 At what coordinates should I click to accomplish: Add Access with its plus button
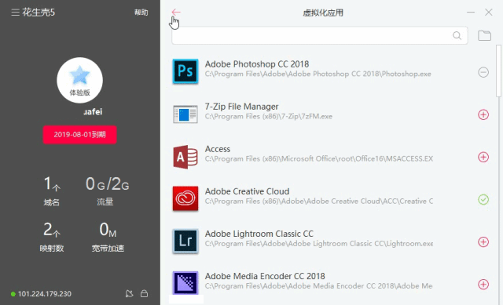click(x=483, y=157)
